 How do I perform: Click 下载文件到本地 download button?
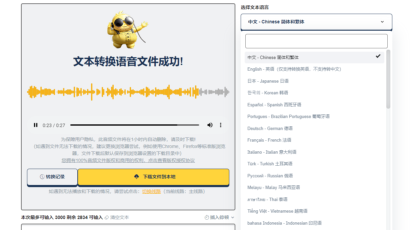coord(153,177)
